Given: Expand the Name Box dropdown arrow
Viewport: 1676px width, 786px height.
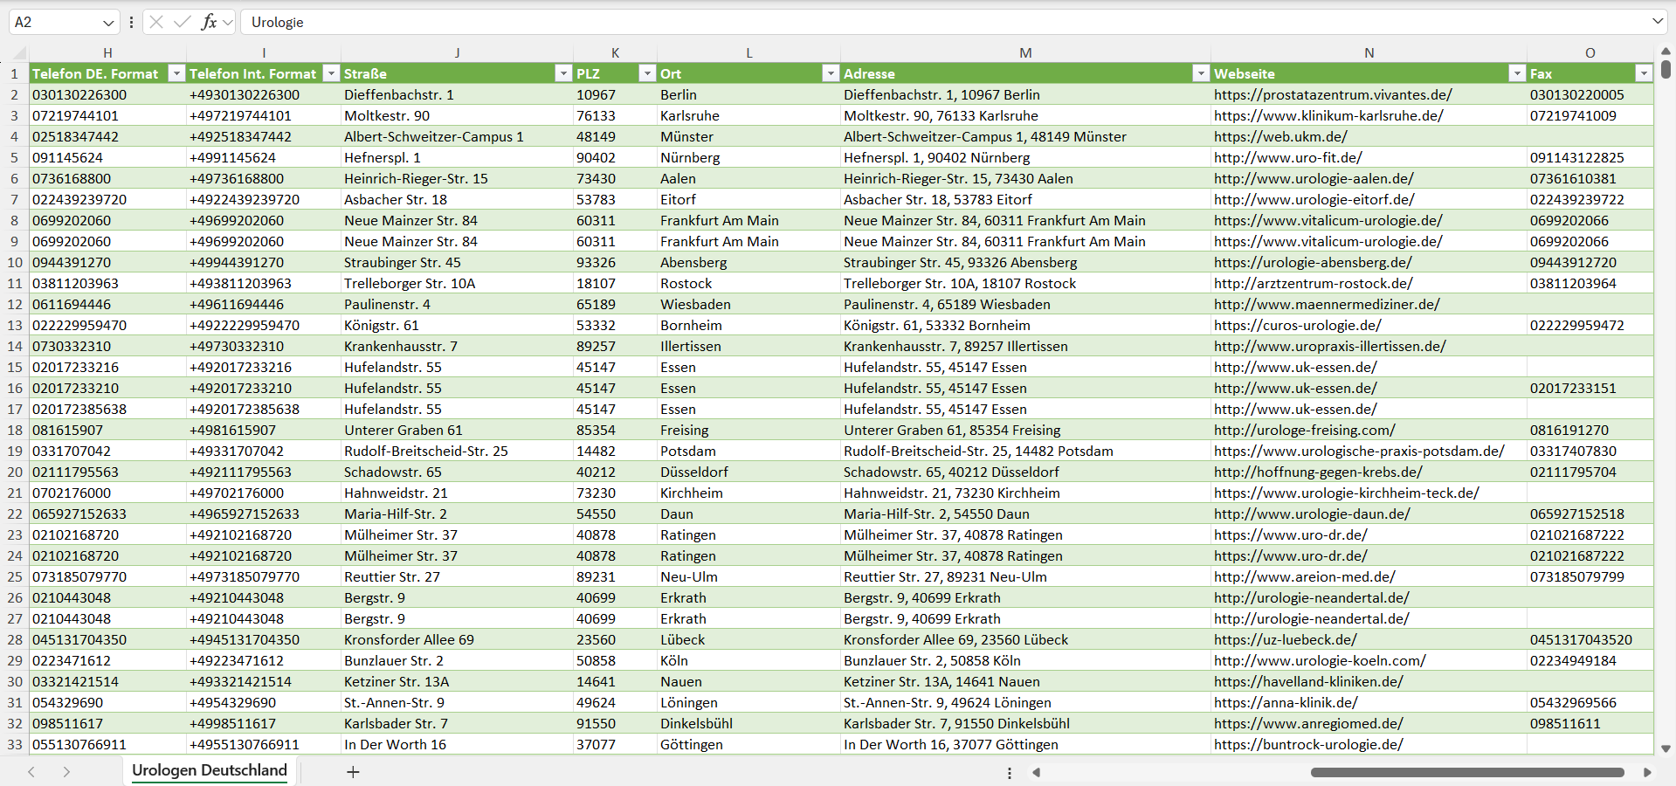Looking at the screenshot, I should point(108,23).
